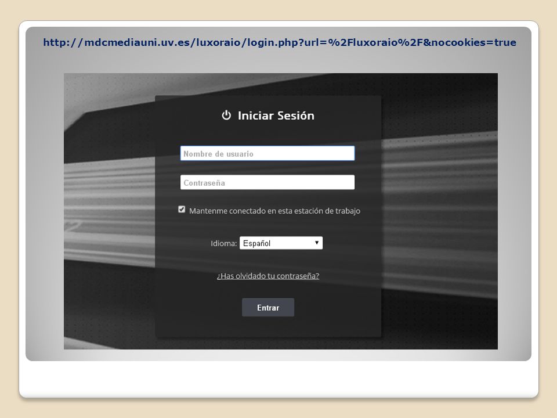Uncheck Mantenme conectado checkbox
This screenshot has width=557, height=418.
182,210
